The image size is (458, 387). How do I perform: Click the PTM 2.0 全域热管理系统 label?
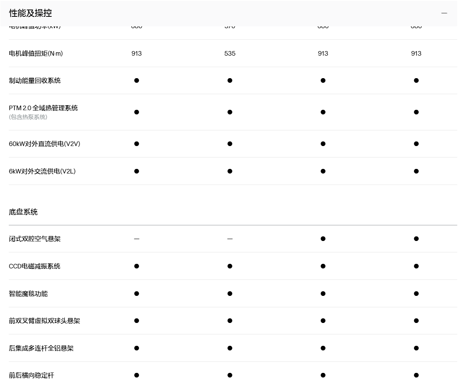point(43,108)
